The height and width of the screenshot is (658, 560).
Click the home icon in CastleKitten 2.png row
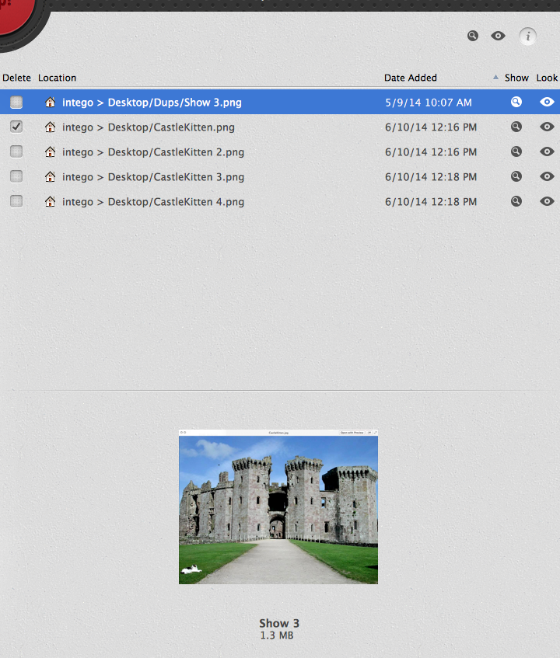click(x=50, y=151)
